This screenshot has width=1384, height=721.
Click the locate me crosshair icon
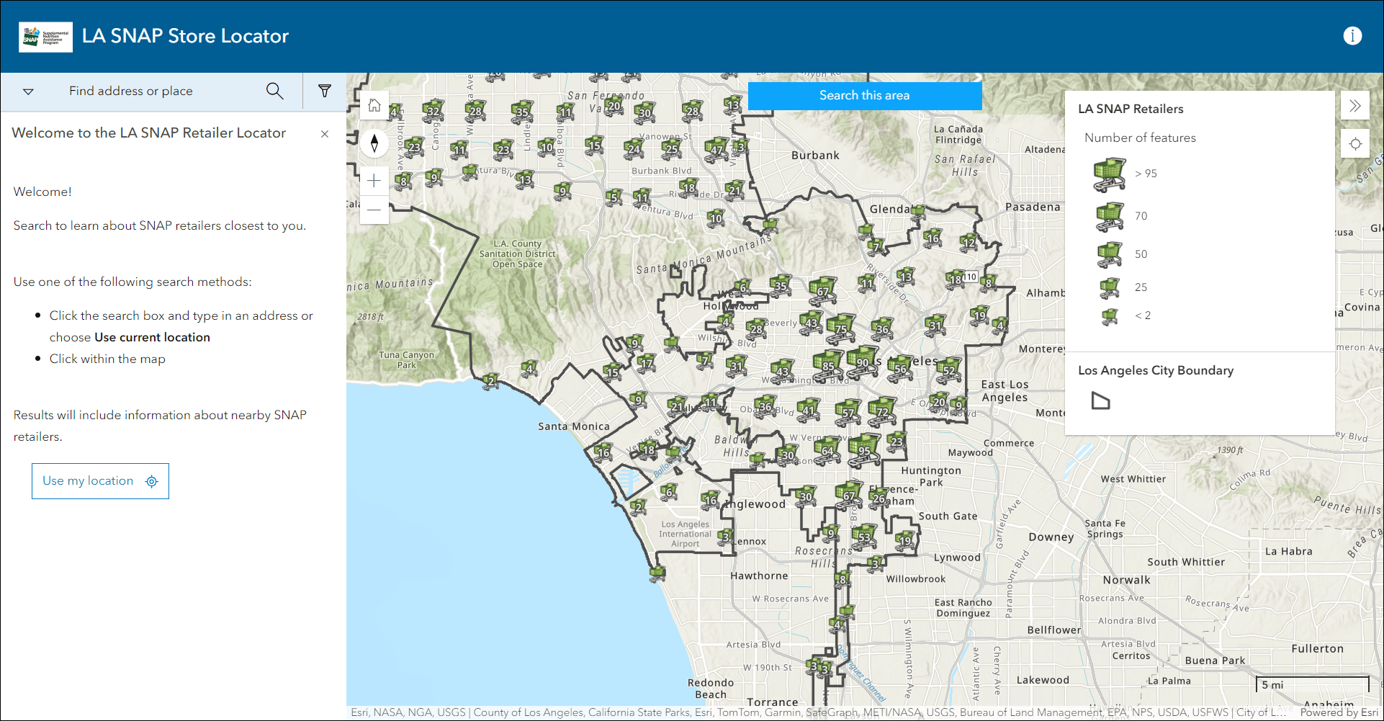1355,144
